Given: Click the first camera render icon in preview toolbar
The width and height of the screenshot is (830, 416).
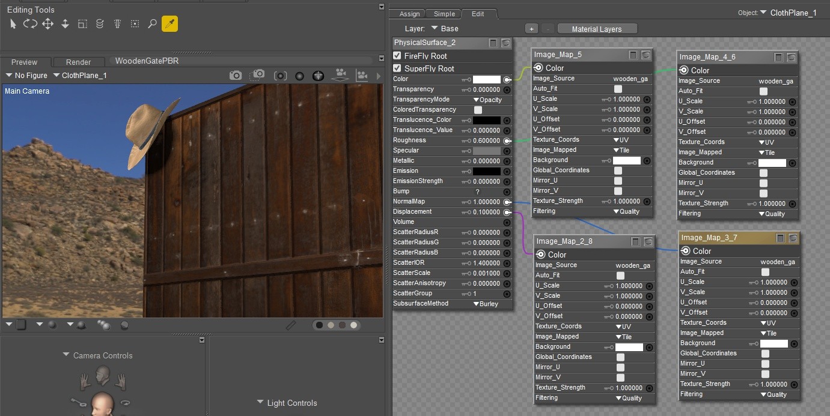Looking at the screenshot, I should coord(236,76).
